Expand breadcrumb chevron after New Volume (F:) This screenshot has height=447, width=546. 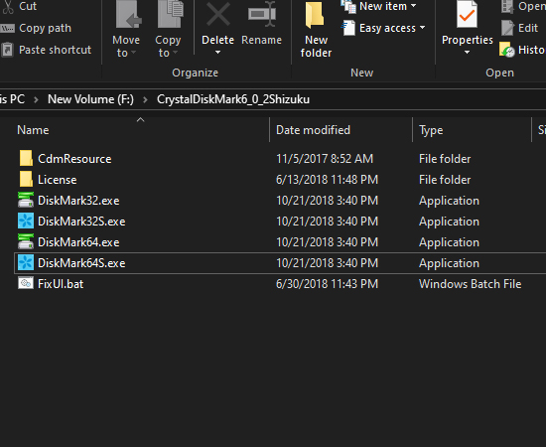point(145,99)
